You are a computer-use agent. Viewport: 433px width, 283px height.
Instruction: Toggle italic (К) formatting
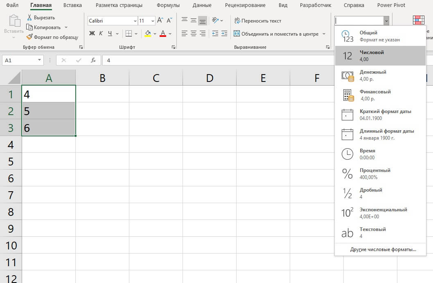coord(101,34)
